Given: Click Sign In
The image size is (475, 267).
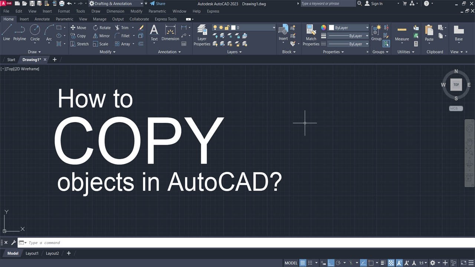Looking at the screenshot, I should click(374, 3).
